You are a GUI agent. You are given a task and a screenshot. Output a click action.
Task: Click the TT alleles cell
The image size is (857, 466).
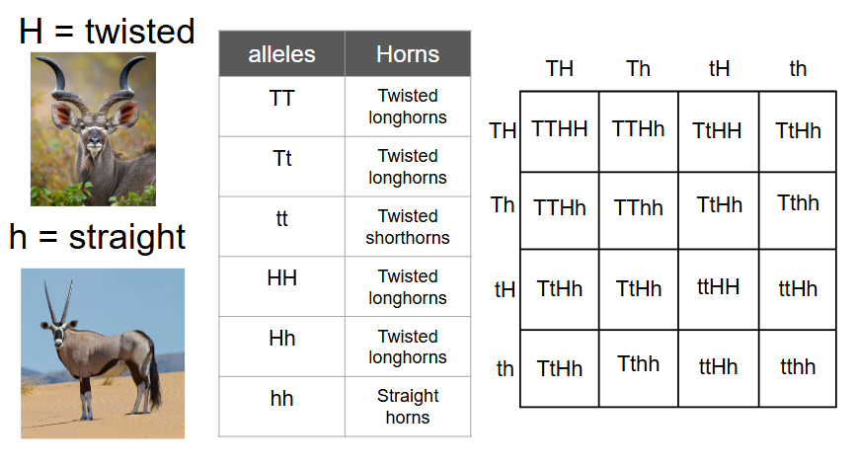[281, 107]
